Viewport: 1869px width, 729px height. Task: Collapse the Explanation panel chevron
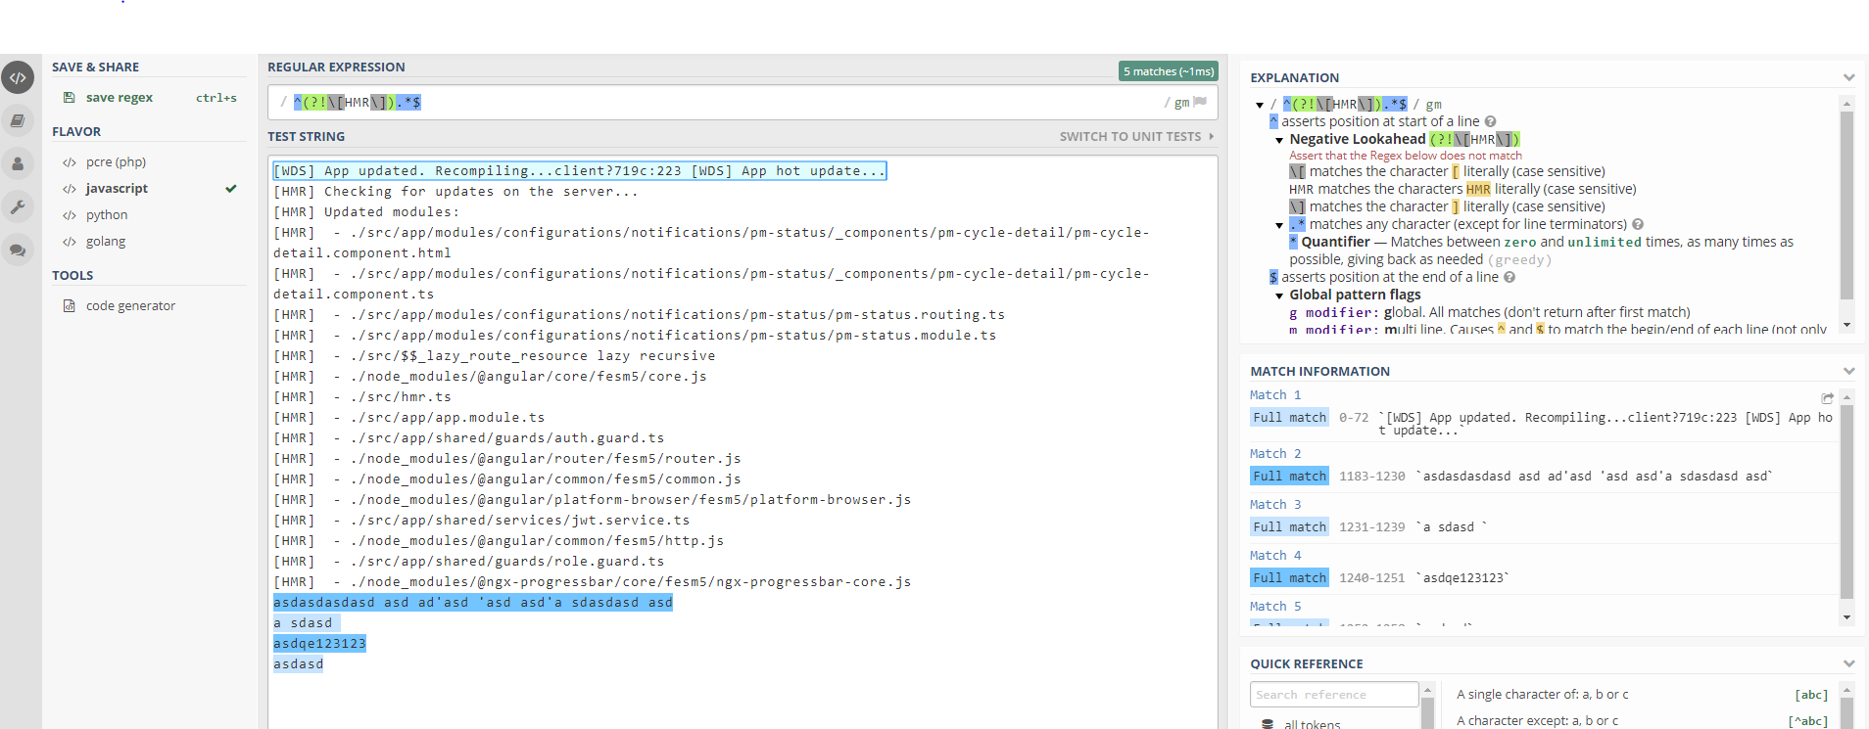pyautogui.click(x=1848, y=78)
